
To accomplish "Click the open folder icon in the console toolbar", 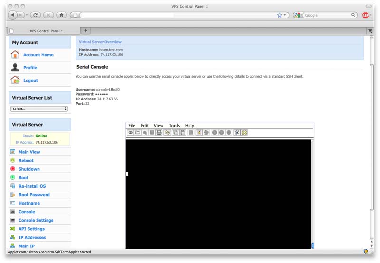I will (x=137, y=133).
